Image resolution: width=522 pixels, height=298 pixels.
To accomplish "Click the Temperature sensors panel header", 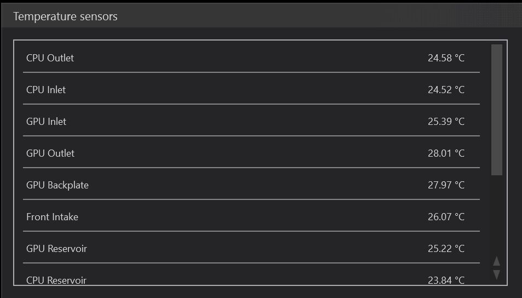I will click(x=65, y=16).
